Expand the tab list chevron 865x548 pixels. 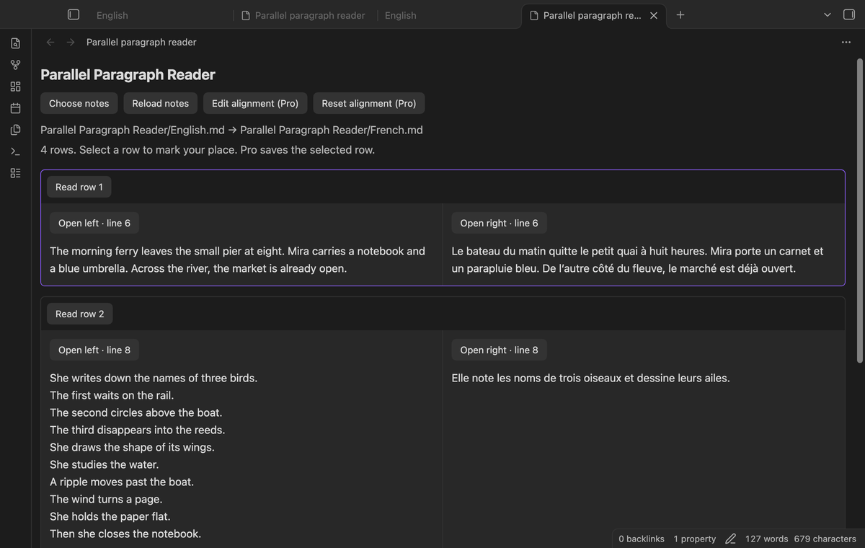click(828, 14)
